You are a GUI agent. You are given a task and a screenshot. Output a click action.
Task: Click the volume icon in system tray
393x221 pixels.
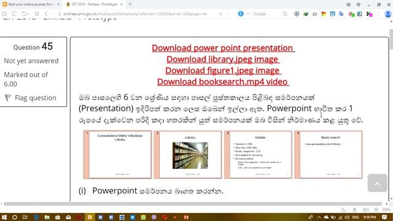[347, 217]
